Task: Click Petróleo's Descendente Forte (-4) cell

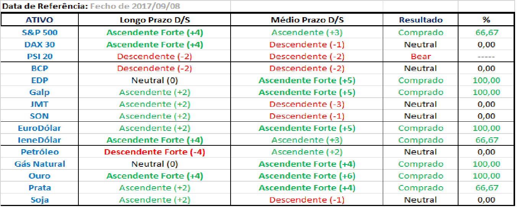Action: point(154,152)
